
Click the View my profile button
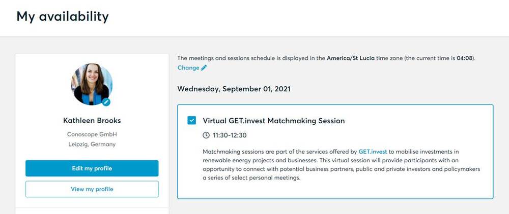92,189
